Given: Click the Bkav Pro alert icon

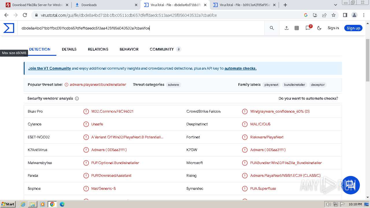Looking at the screenshot, I should coord(86,112).
